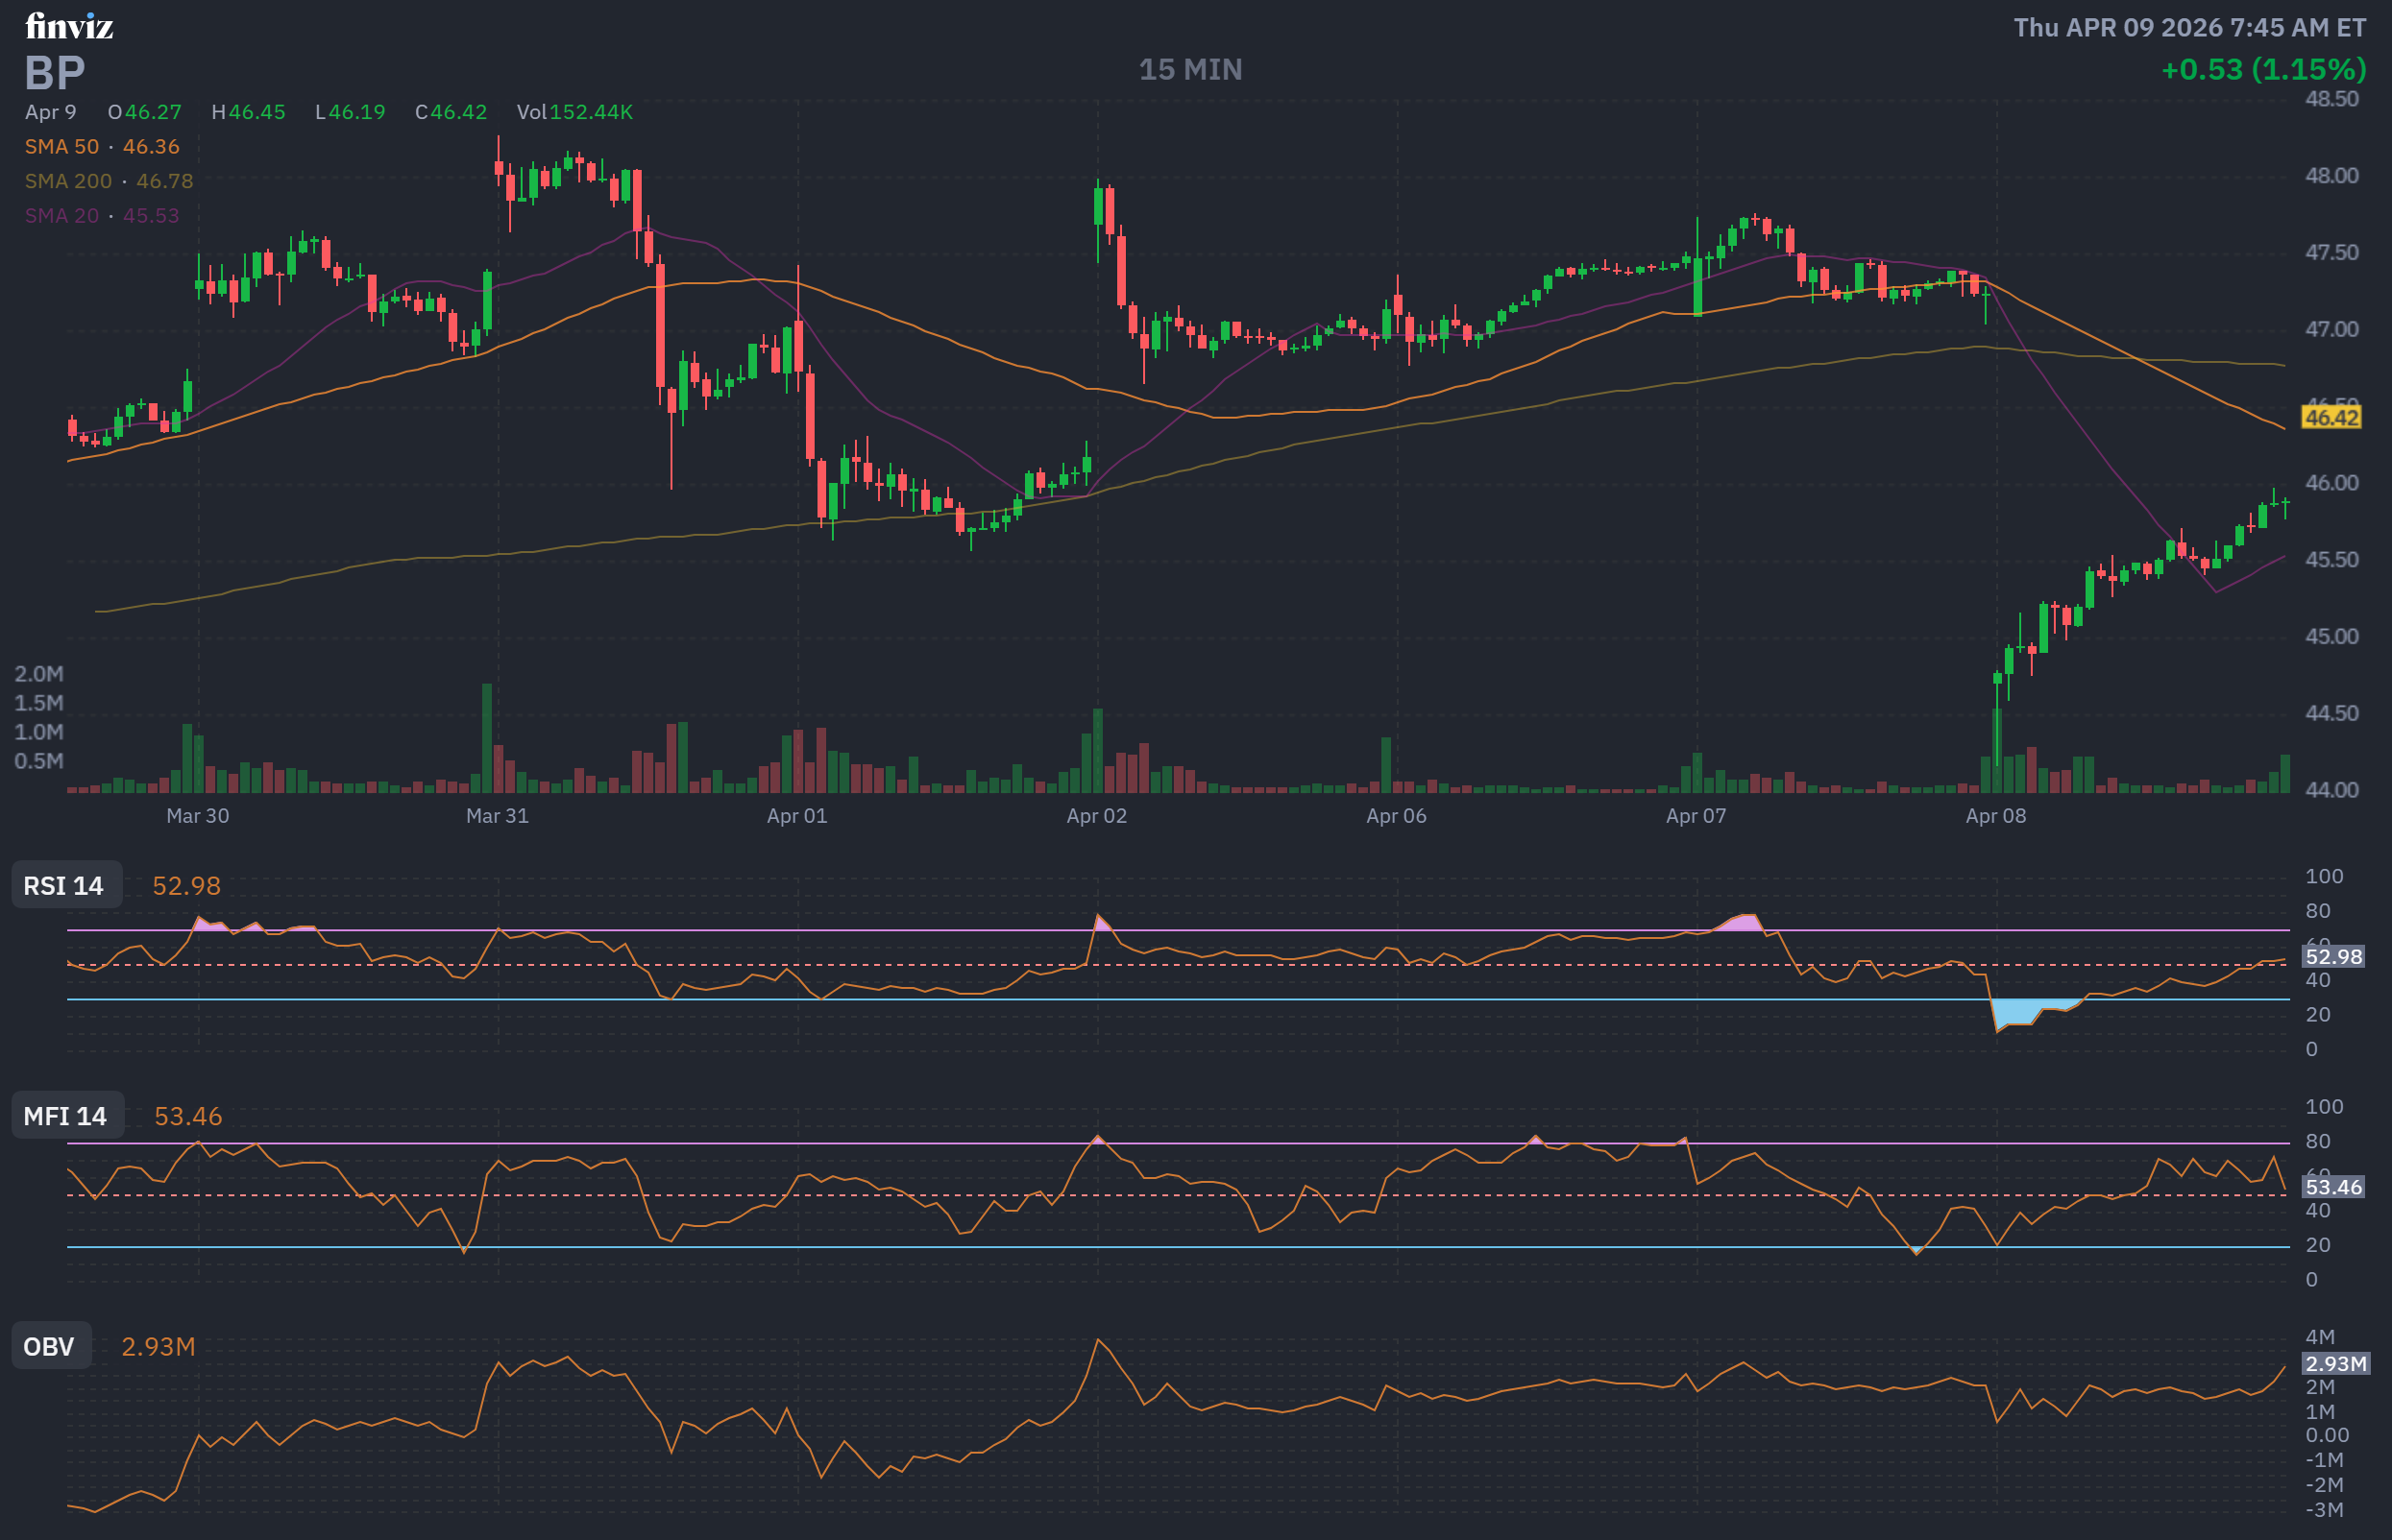Click the +0.53 (1.15%) change value
The image size is (2392, 1540).
pyautogui.click(x=2263, y=70)
